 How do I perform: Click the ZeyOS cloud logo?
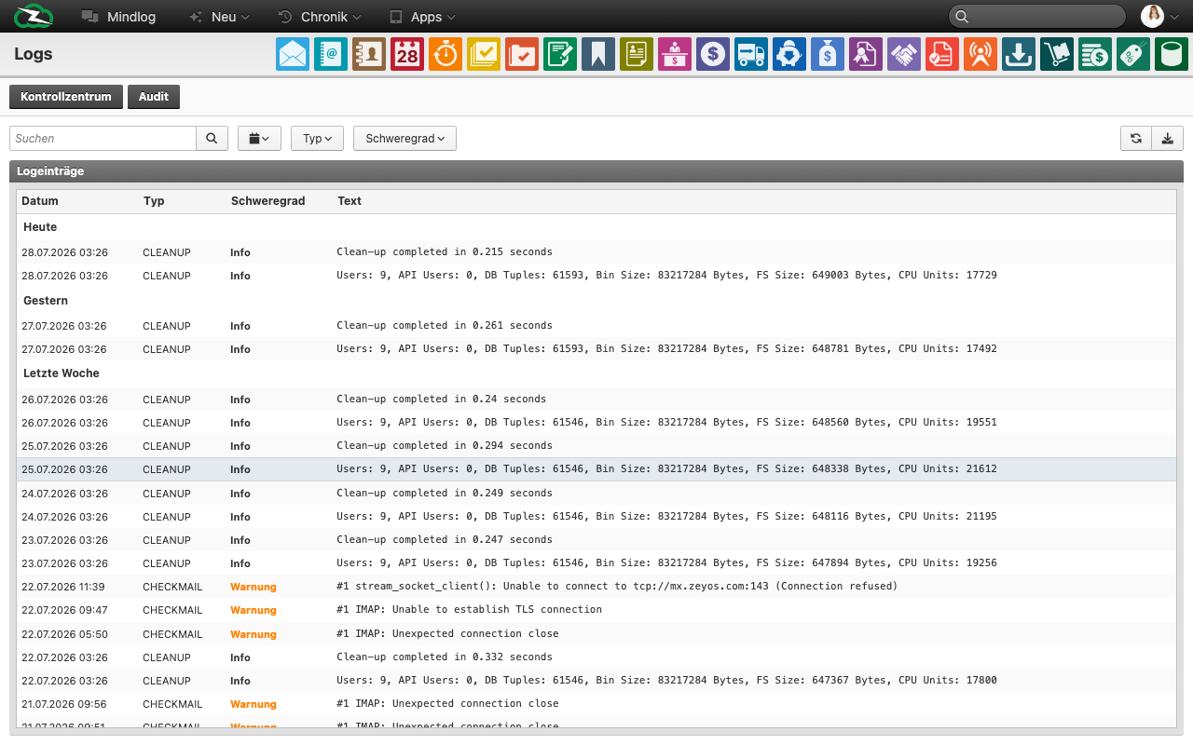(34, 17)
